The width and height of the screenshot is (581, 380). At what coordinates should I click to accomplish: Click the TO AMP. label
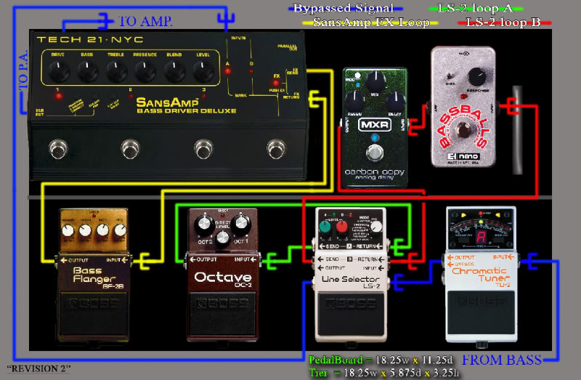pos(145,21)
